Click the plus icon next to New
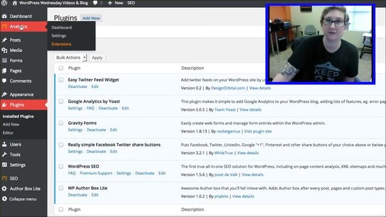 110,3
